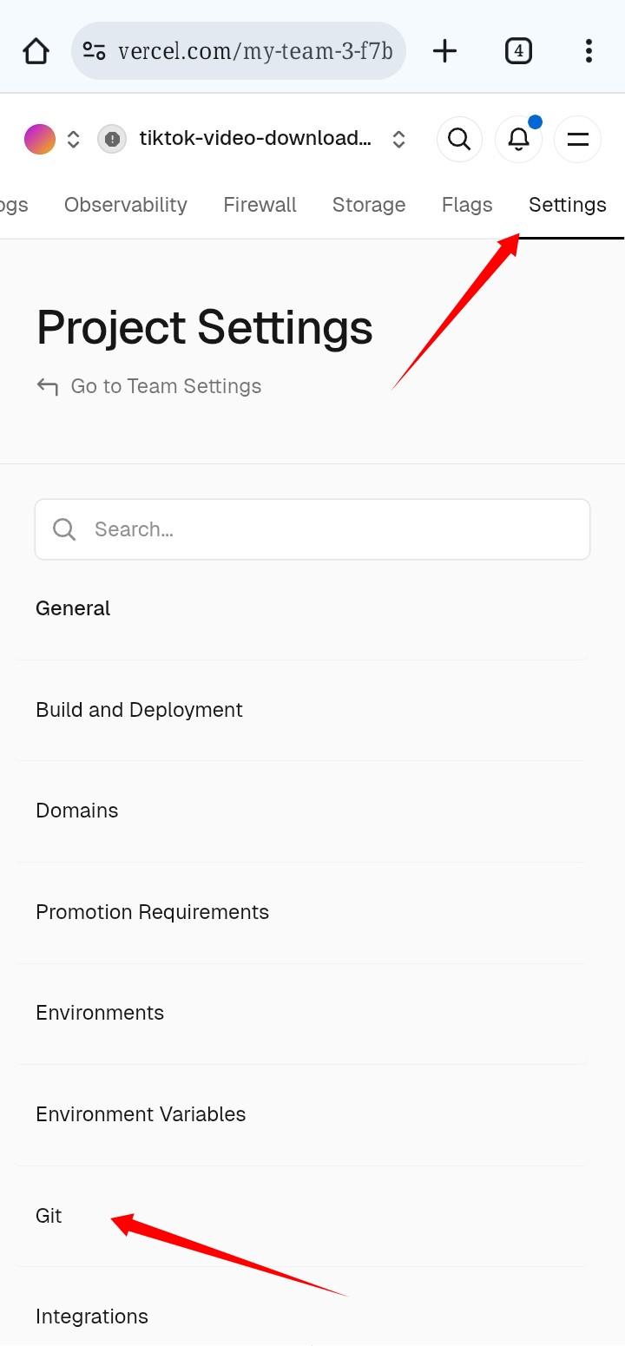Open the Storage tab

pos(369,205)
